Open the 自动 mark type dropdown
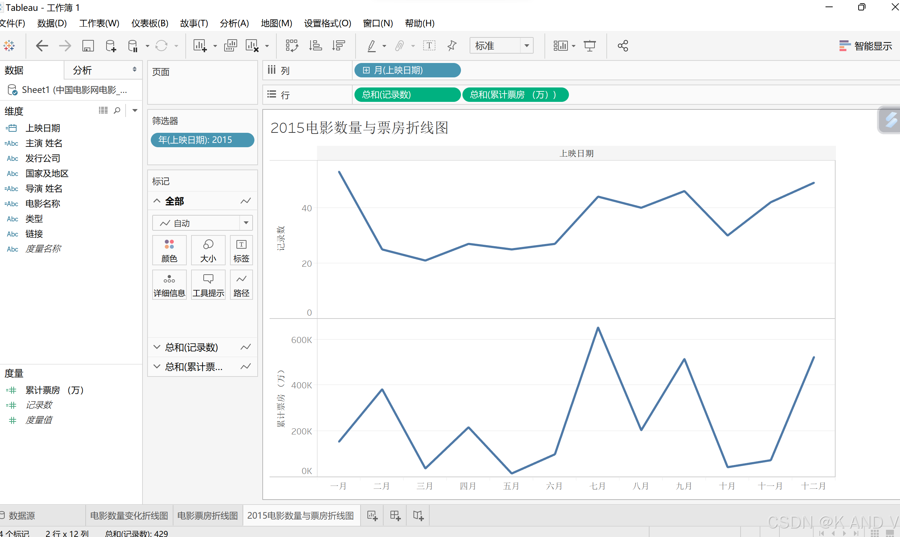Image resolution: width=900 pixels, height=537 pixels. coord(202,223)
